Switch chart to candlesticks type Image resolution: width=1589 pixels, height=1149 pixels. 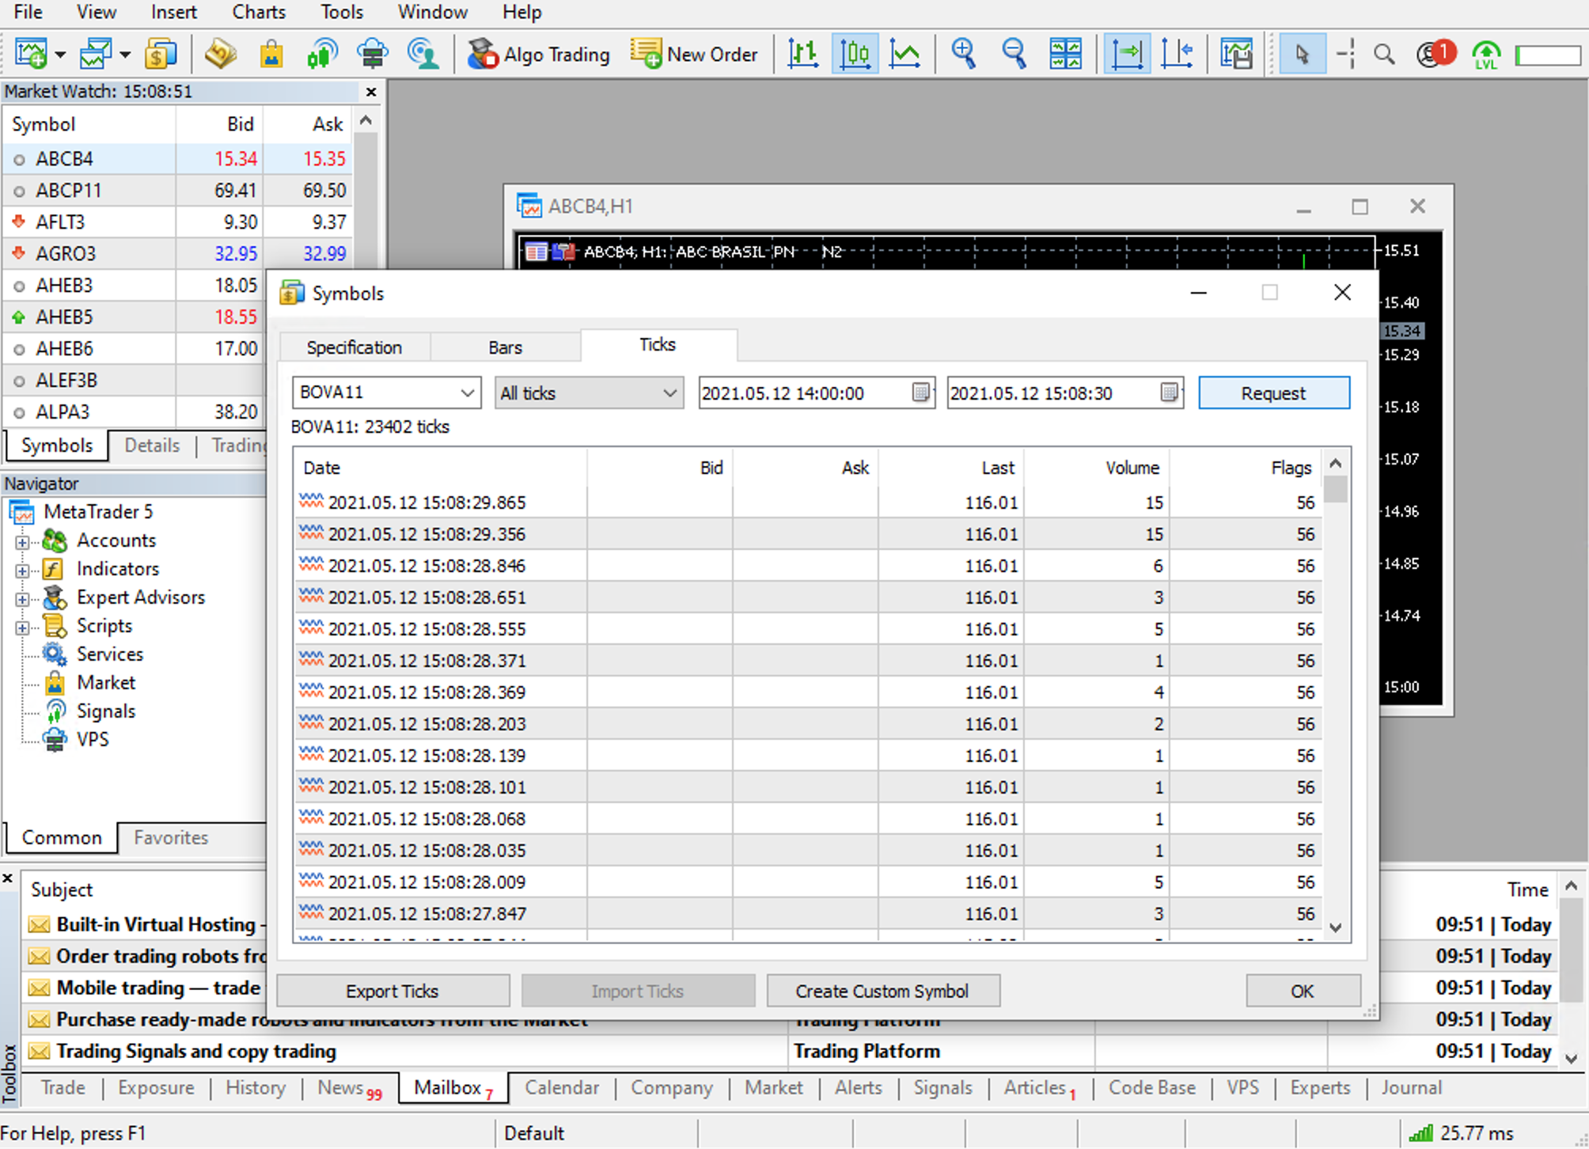pyautogui.click(x=855, y=55)
